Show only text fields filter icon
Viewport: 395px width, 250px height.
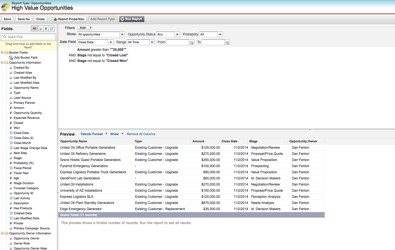click(x=41, y=28)
